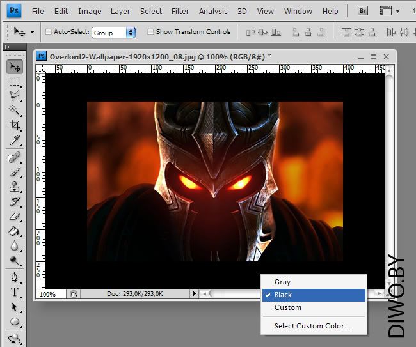Click the ruler origin corner box
Image resolution: width=416 pixels, height=347 pixels.
pos(40,70)
